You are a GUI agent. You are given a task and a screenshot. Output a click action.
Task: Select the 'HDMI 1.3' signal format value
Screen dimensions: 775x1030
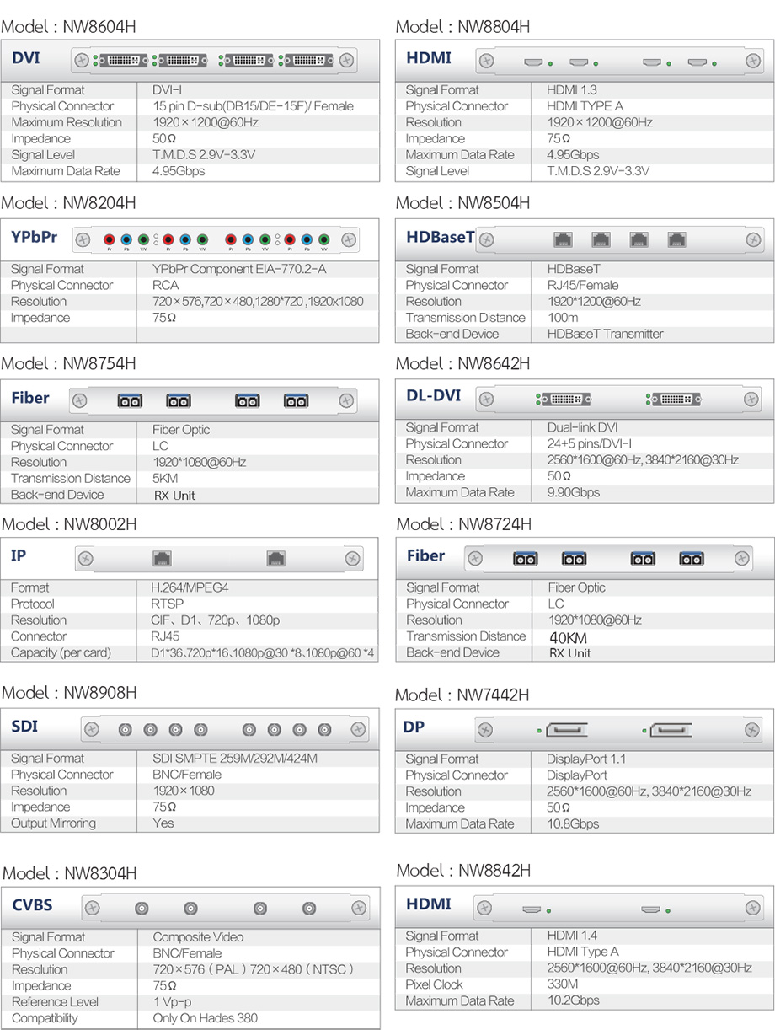(572, 90)
